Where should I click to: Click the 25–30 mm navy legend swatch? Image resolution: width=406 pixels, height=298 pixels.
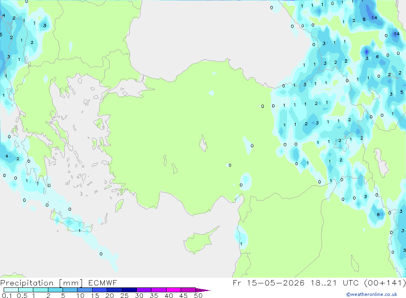129,290
